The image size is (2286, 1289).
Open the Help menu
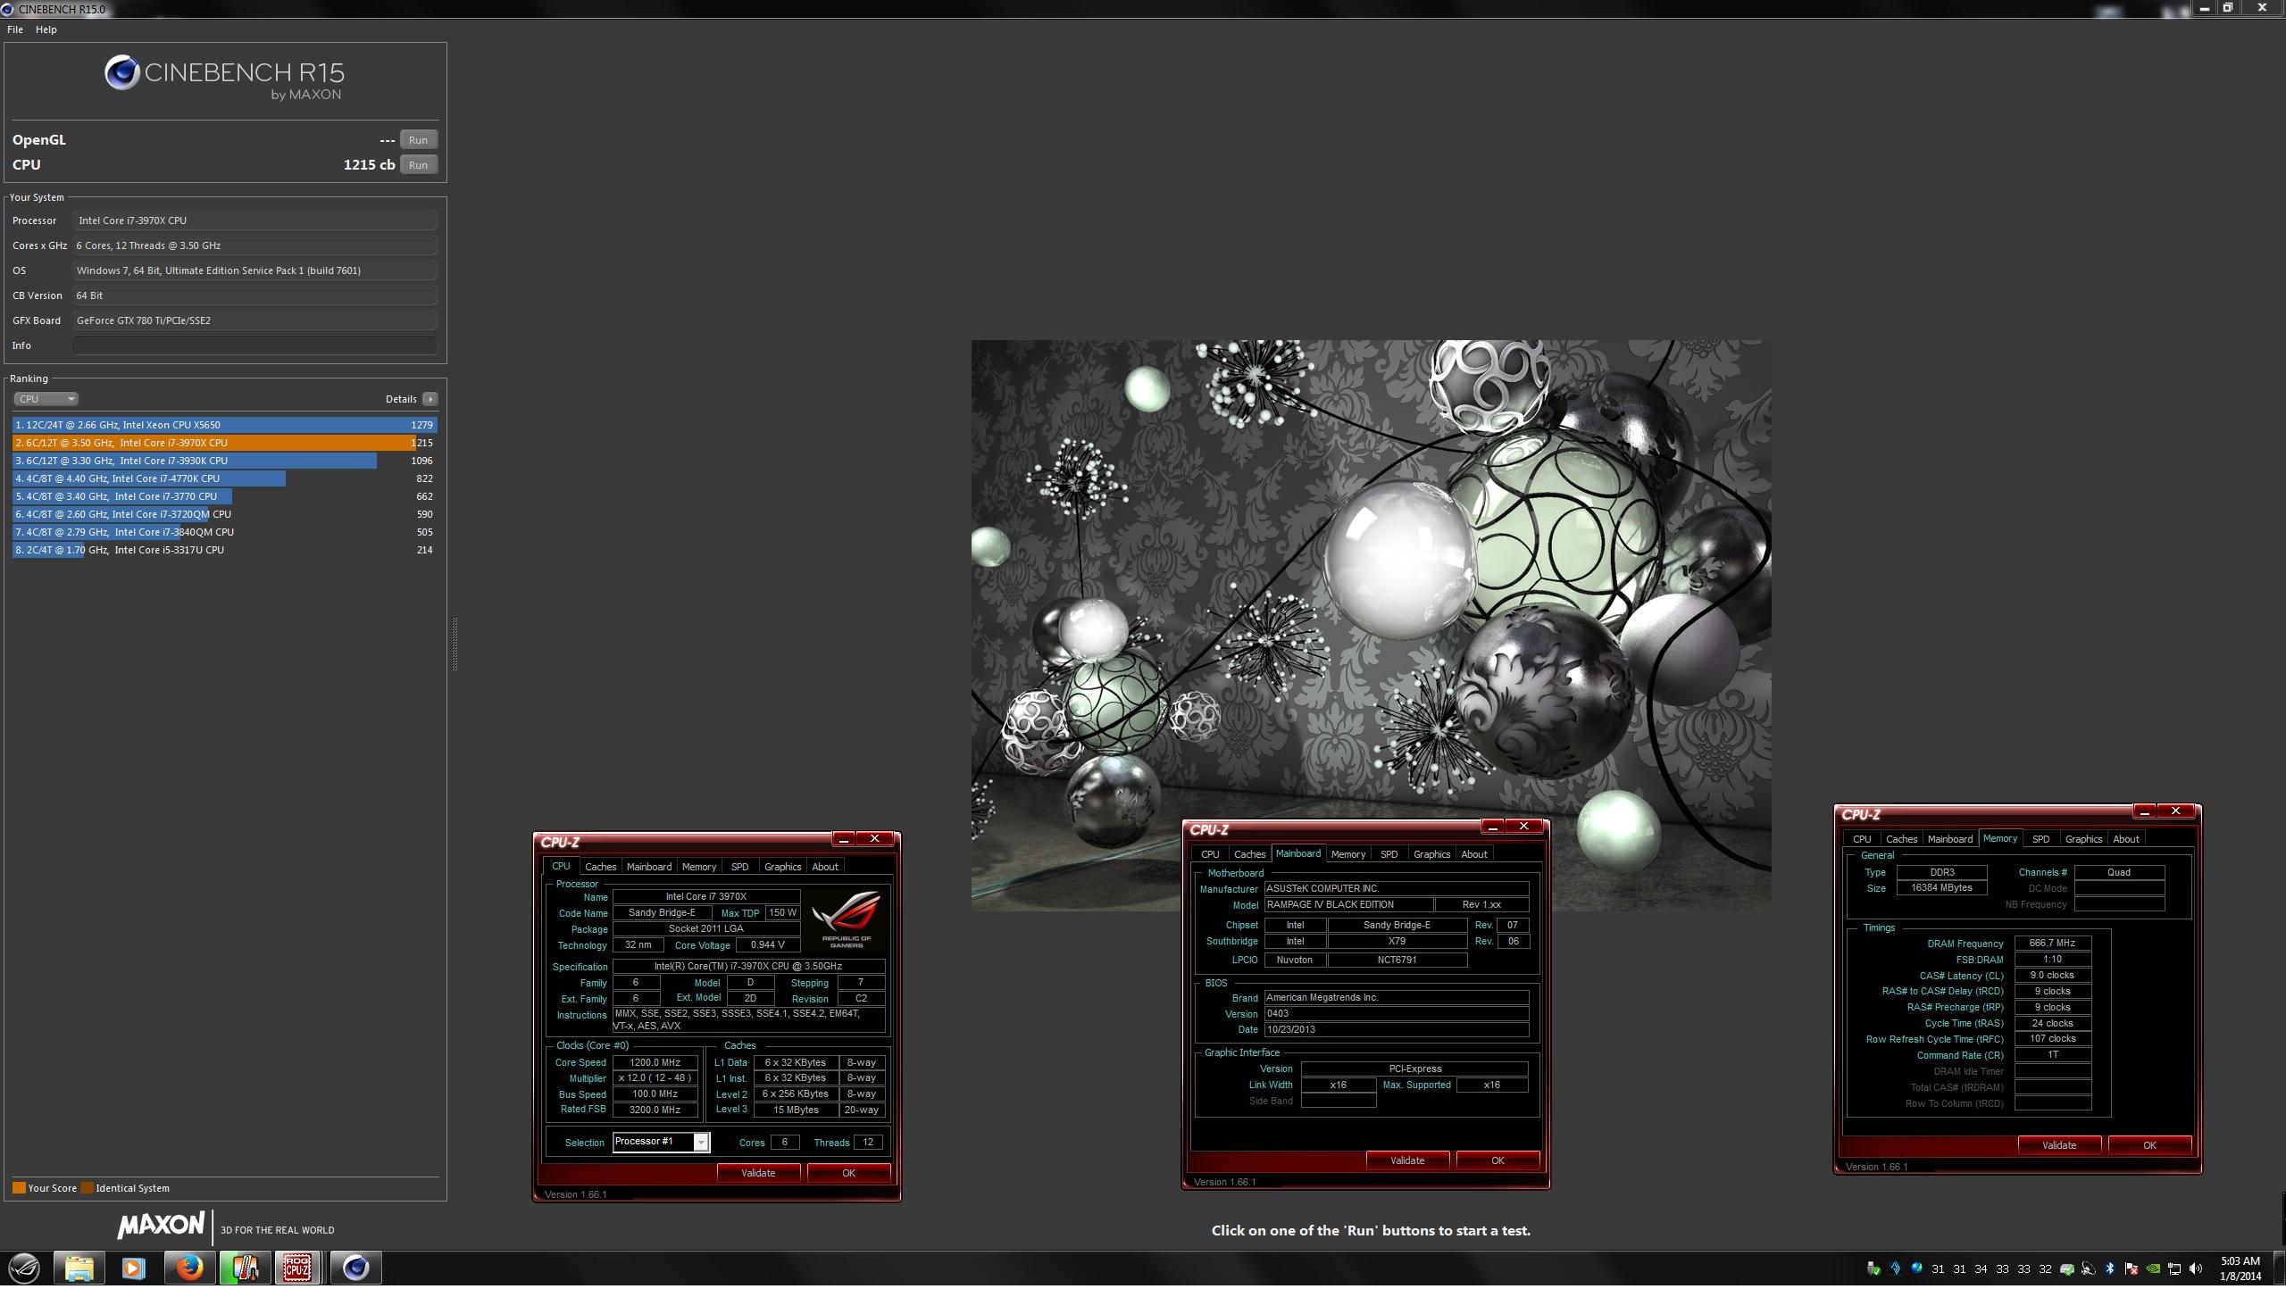point(46,29)
